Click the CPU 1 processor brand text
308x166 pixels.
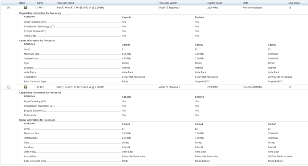80,8
